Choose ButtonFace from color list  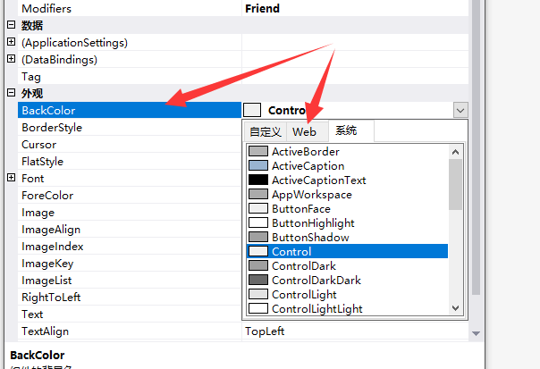pyautogui.click(x=300, y=209)
